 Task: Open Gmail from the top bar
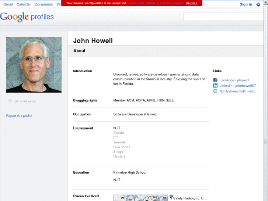tap(8, 4)
